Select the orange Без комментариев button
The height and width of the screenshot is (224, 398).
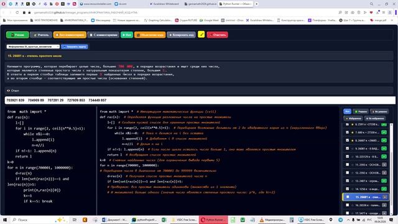[70, 35]
